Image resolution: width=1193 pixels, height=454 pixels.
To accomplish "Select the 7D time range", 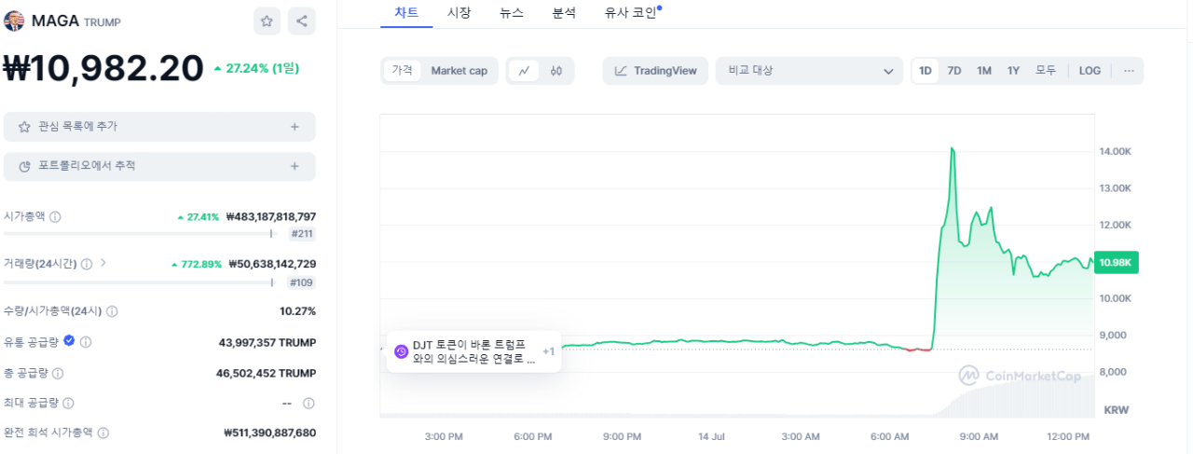I will pos(954,71).
